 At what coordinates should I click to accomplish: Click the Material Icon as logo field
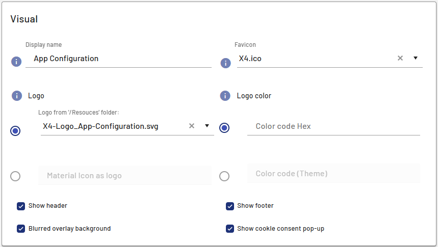125,176
